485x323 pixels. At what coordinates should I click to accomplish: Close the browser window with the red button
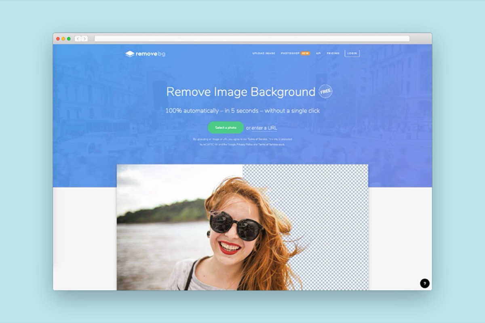58,39
